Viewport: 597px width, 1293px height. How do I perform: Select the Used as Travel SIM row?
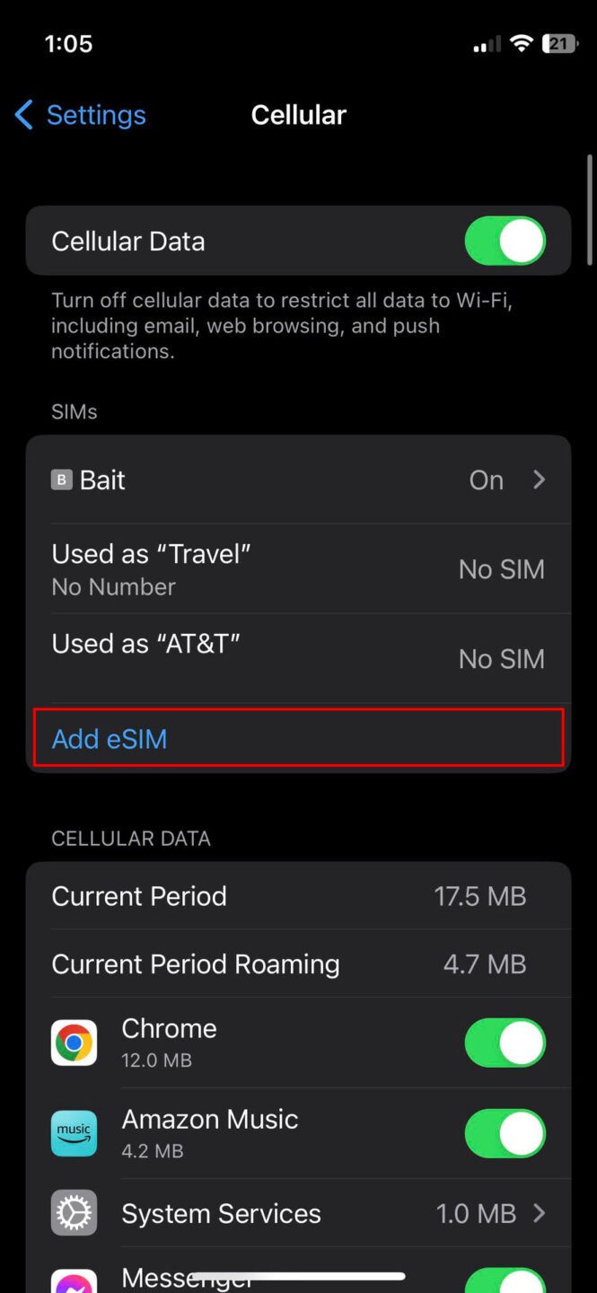298,568
